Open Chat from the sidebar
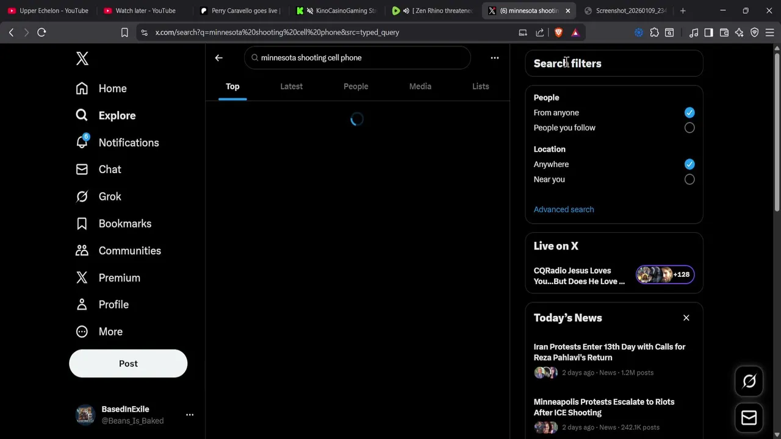This screenshot has height=439, width=781. [x=98, y=170]
